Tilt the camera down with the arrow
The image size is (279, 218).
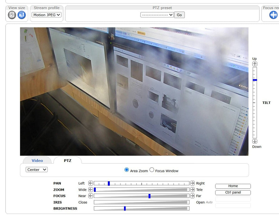click(x=255, y=141)
